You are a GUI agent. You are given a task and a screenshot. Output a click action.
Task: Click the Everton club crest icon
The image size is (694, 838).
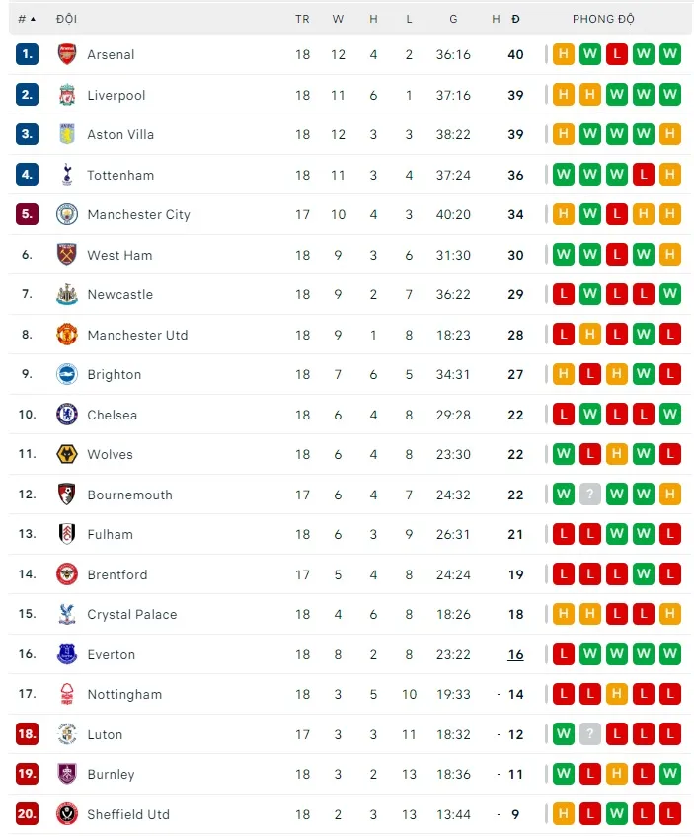[67, 654]
